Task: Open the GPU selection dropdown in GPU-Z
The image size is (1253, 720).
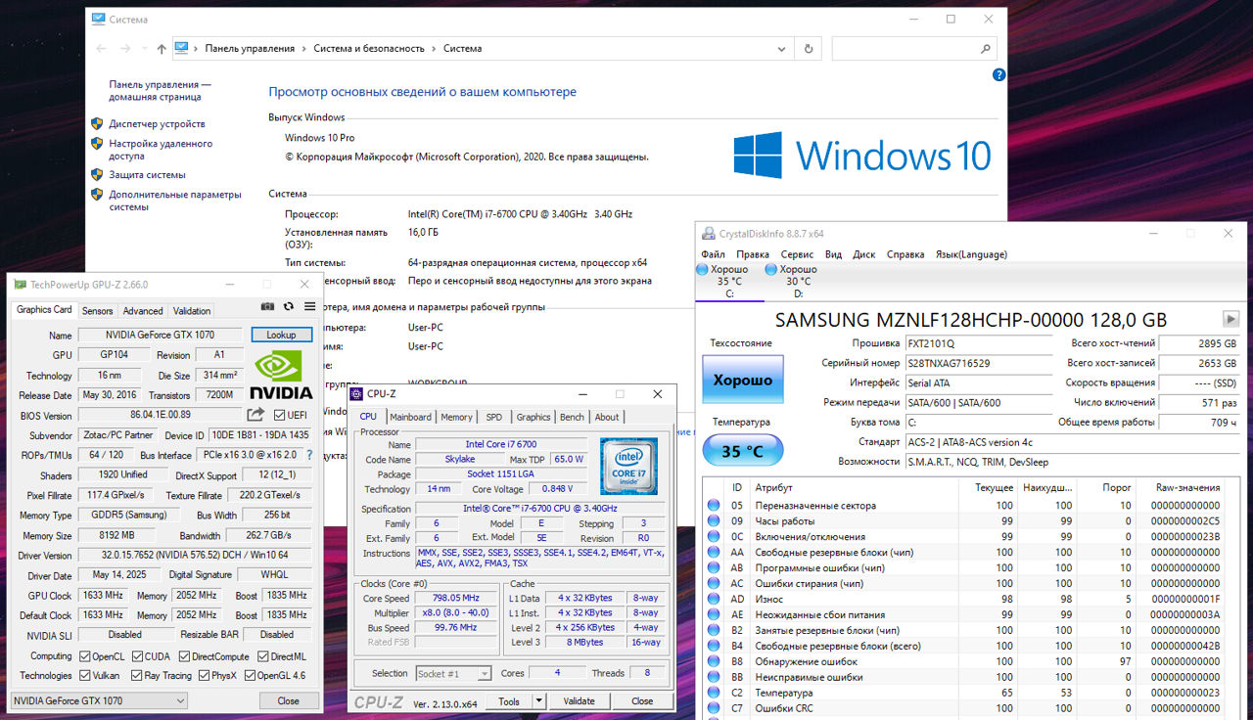Action: click(98, 700)
